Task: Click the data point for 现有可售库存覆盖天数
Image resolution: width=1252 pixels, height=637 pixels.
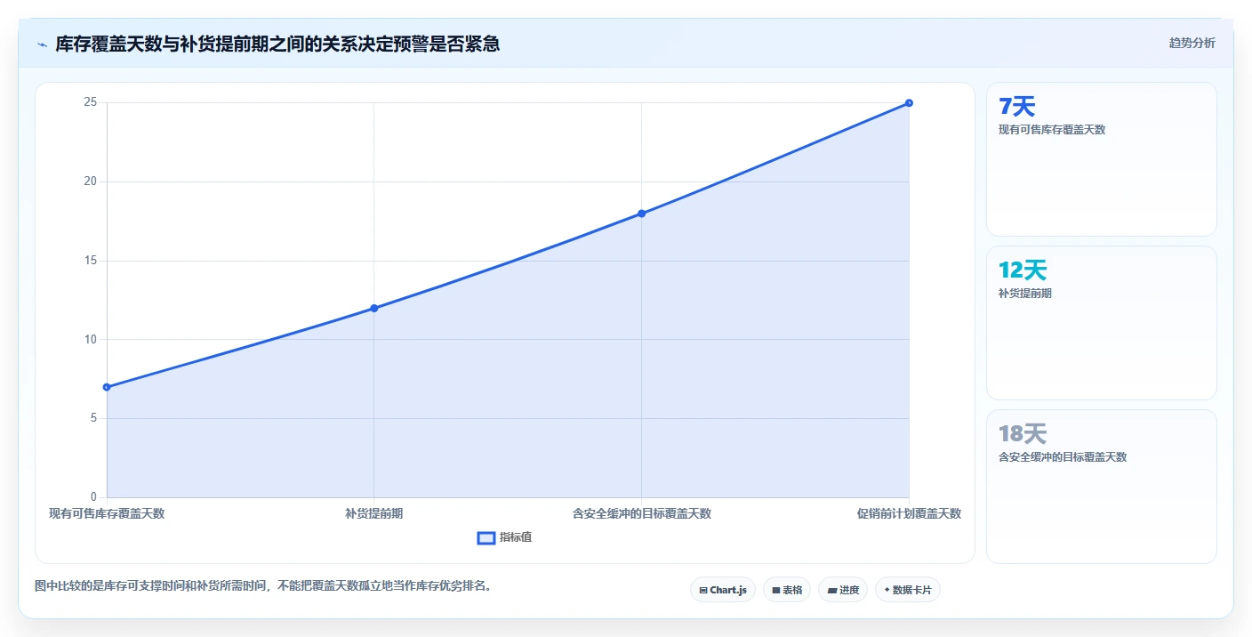Action: point(107,387)
